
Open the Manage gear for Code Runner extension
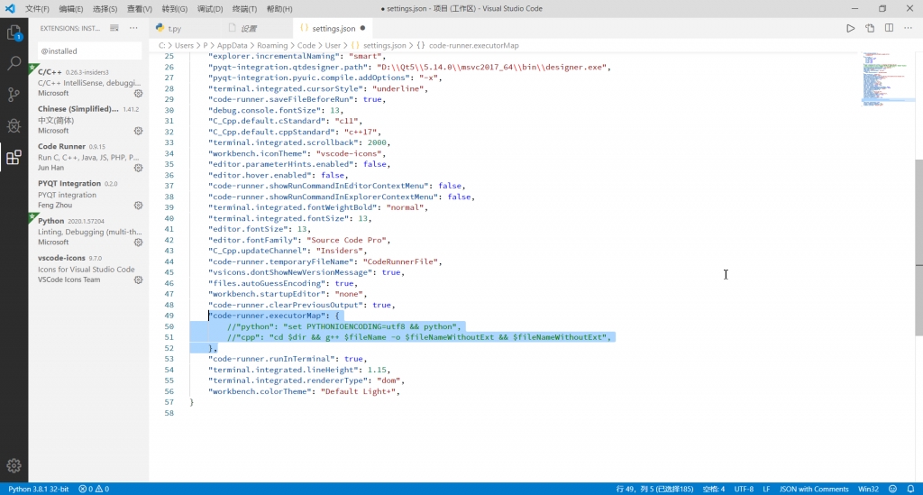[138, 168]
